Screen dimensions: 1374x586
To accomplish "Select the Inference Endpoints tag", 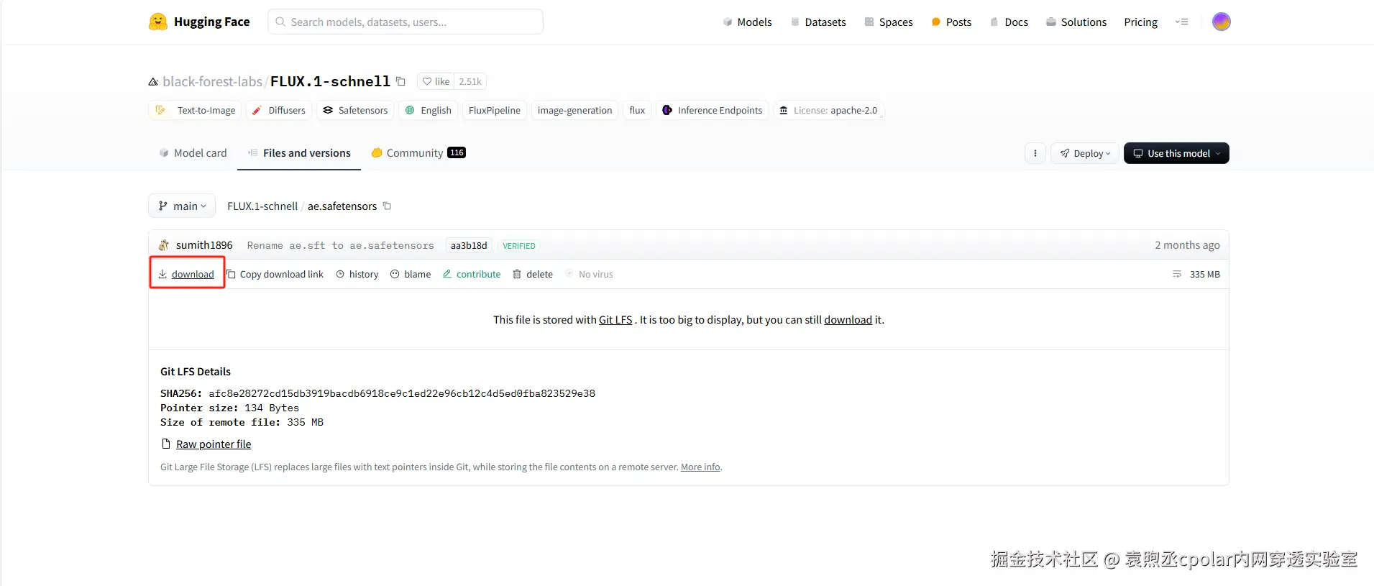I will click(x=713, y=110).
